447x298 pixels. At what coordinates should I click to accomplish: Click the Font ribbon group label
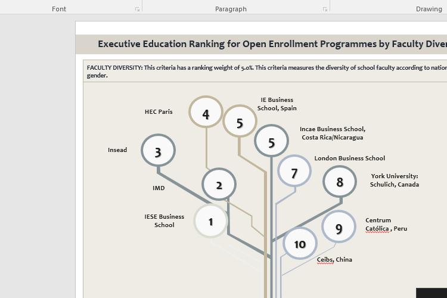(59, 9)
